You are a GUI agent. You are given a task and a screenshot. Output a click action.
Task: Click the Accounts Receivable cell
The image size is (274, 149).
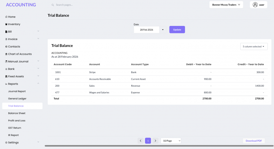[100, 79]
